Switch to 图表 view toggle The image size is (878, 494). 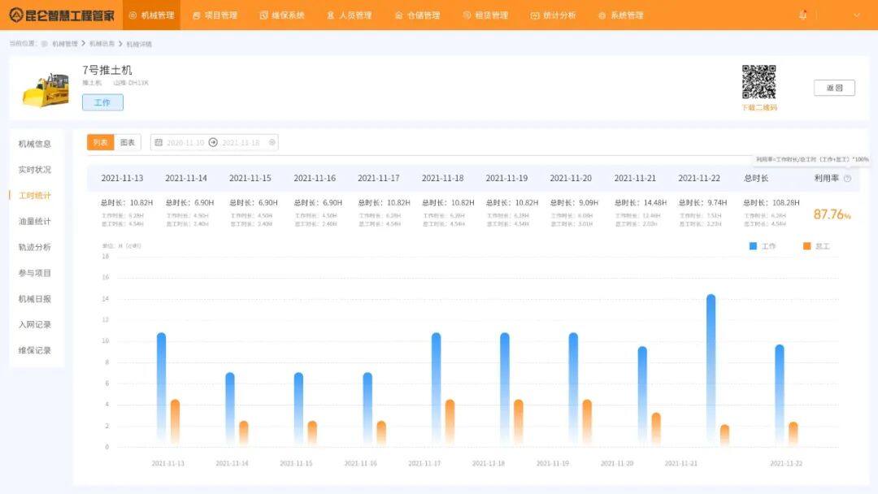[x=128, y=142]
